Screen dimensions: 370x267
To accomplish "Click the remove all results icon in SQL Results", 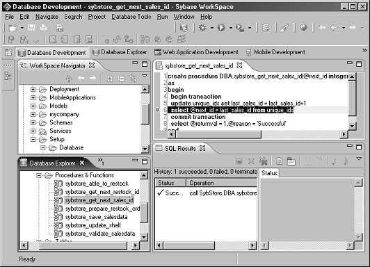I will (x=263, y=161).
